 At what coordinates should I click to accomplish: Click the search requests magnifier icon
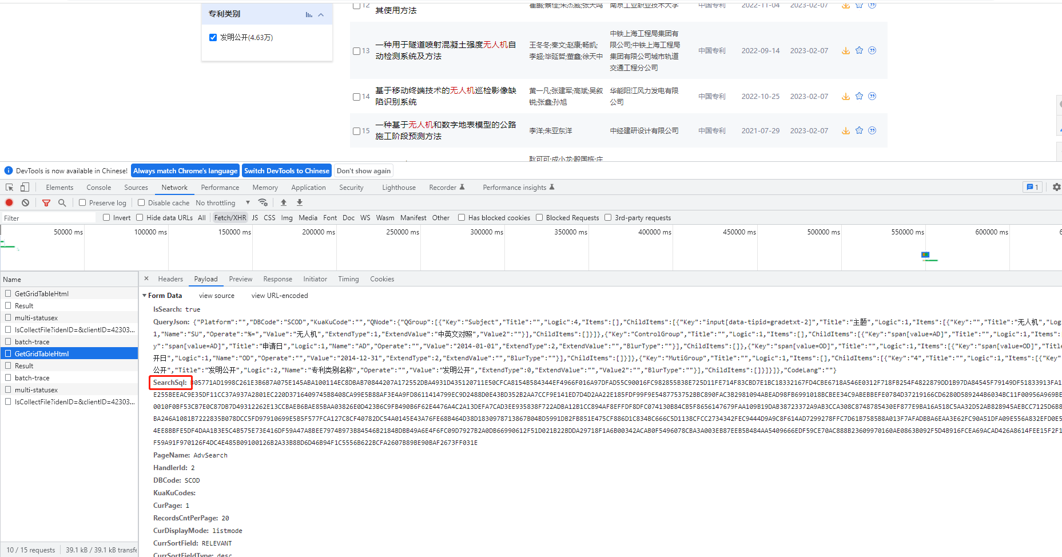tap(62, 202)
